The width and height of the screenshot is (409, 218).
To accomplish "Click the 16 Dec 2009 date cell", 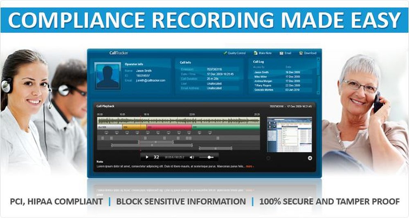I will pyautogui.click(x=293, y=72).
